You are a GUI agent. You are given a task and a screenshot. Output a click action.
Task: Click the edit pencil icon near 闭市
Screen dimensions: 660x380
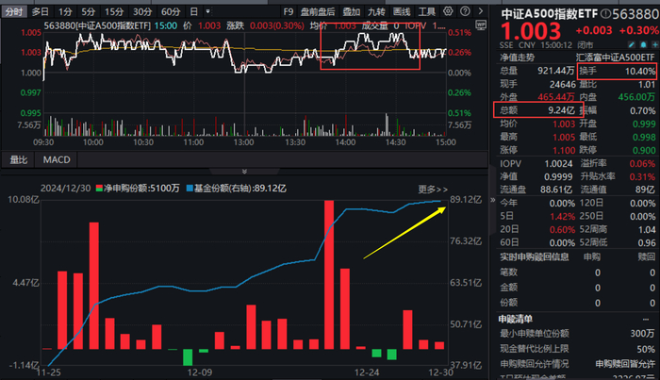(632, 44)
